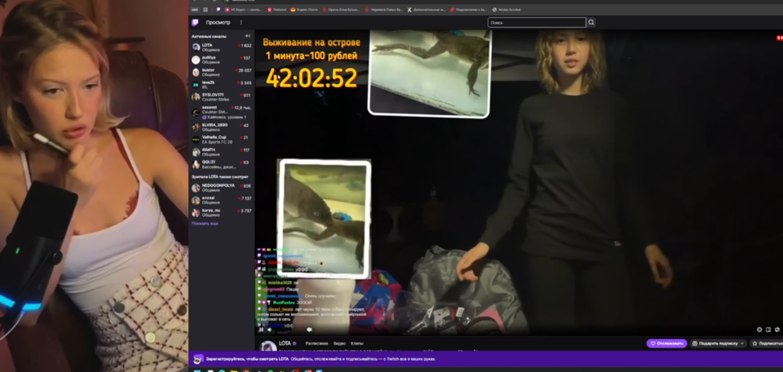Open the Дополнительные bookmark
783x372 pixels.
coord(427,10)
